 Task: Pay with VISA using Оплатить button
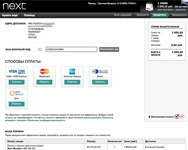(x=16, y=82)
